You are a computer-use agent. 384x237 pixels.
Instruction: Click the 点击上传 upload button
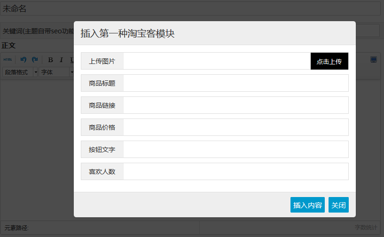(329, 61)
